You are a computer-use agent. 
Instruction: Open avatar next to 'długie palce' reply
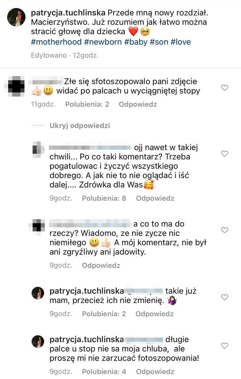[38, 341]
